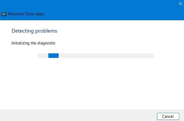Click the blue progress indicator block
This screenshot has height=121, width=184.
(x=53, y=56)
